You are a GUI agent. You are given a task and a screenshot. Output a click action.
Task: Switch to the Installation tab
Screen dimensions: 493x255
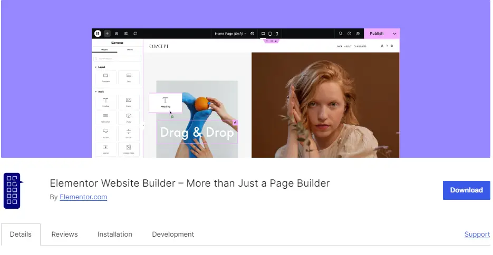(115, 234)
